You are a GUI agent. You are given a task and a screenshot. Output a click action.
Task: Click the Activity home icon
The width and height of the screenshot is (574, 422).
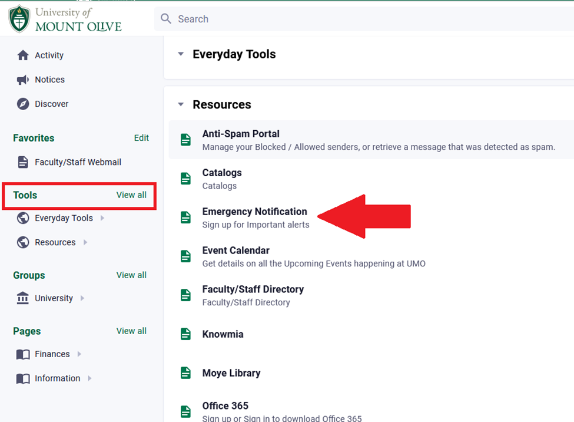click(23, 55)
